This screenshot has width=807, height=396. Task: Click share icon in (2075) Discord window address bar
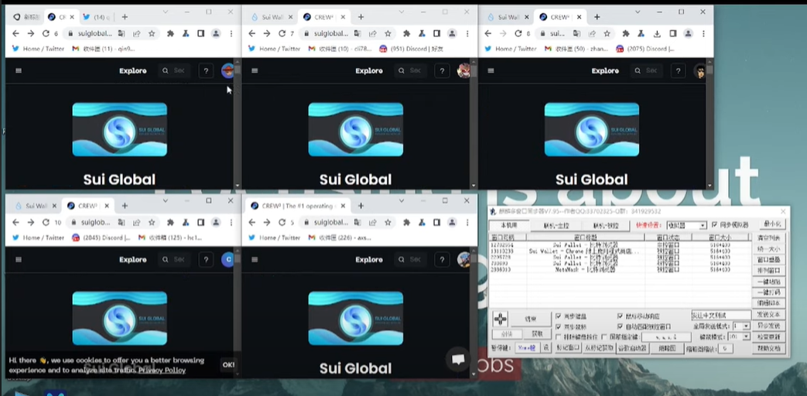coord(593,33)
